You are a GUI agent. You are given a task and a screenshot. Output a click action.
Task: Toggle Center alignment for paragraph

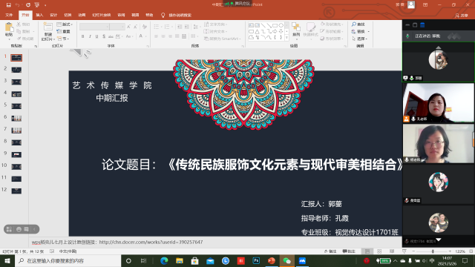[x=163, y=36]
